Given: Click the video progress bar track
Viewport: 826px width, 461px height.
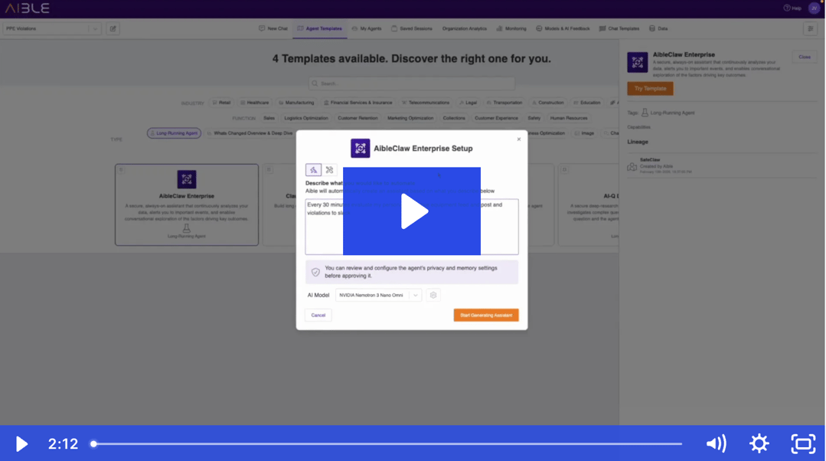Looking at the screenshot, I should tap(387, 443).
